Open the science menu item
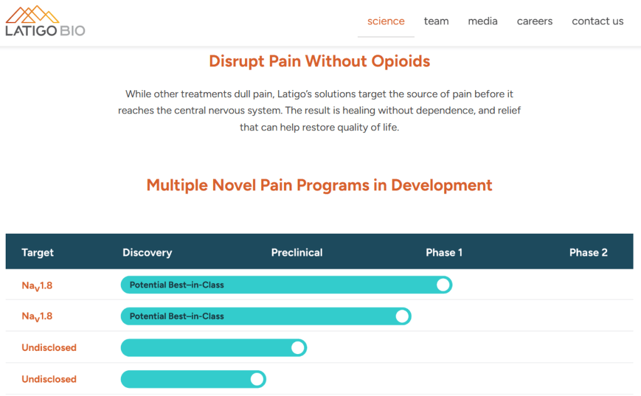641x396 pixels. [x=386, y=21]
